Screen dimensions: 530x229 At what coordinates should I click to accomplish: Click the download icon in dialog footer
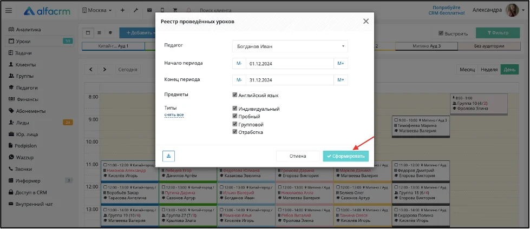click(168, 156)
